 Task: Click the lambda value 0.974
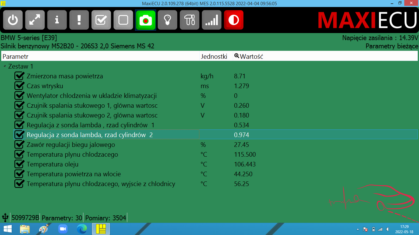click(241, 135)
